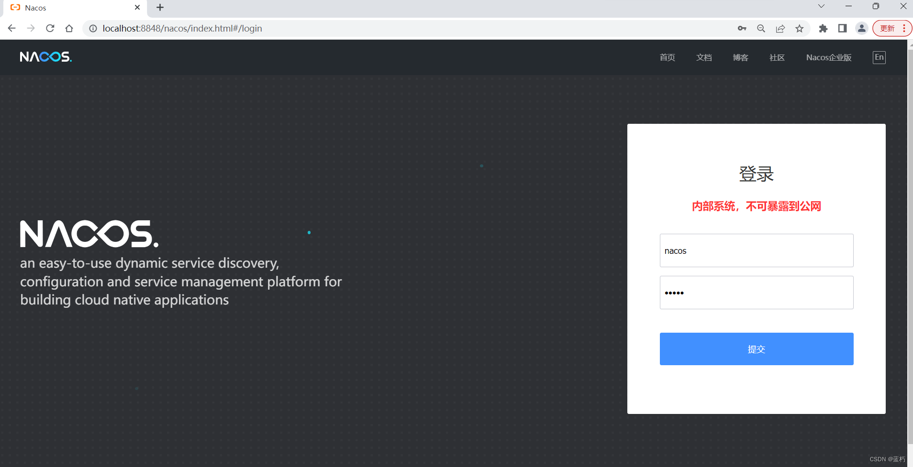913x467 pixels.
Task: Click the NACOS logo in header
Action: click(x=46, y=57)
